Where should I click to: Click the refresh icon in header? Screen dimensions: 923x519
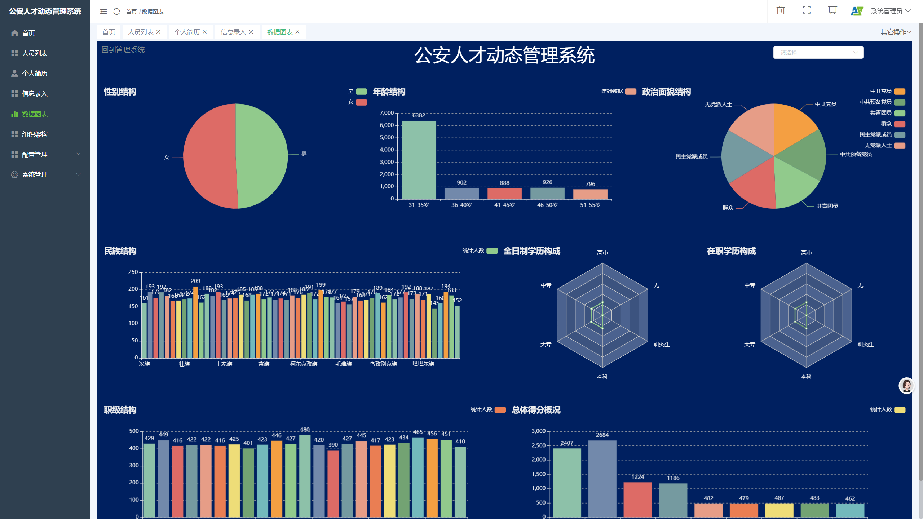[x=116, y=12]
